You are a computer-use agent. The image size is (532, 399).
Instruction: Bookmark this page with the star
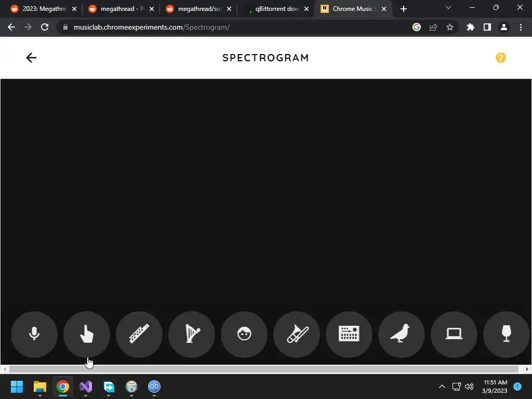(x=450, y=27)
